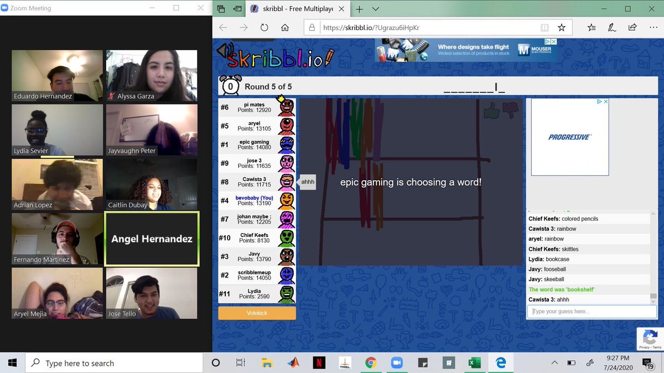The height and width of the screenshot is (373, 664).
Task: Click the Votekick button
Action: (x=257, y=313)
